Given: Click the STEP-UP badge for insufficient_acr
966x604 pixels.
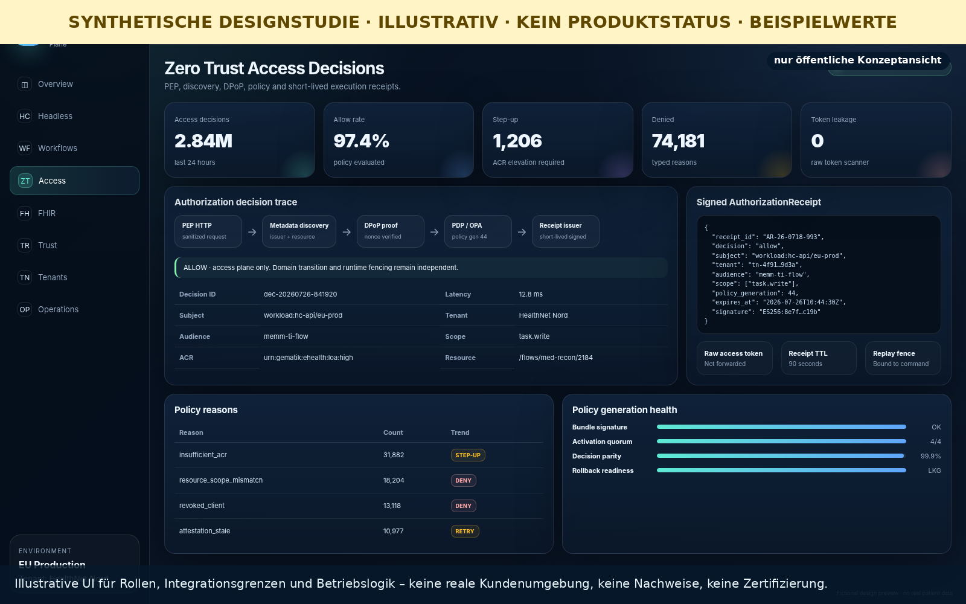Looking at the screenshot, I should click(x=468, y=455).
